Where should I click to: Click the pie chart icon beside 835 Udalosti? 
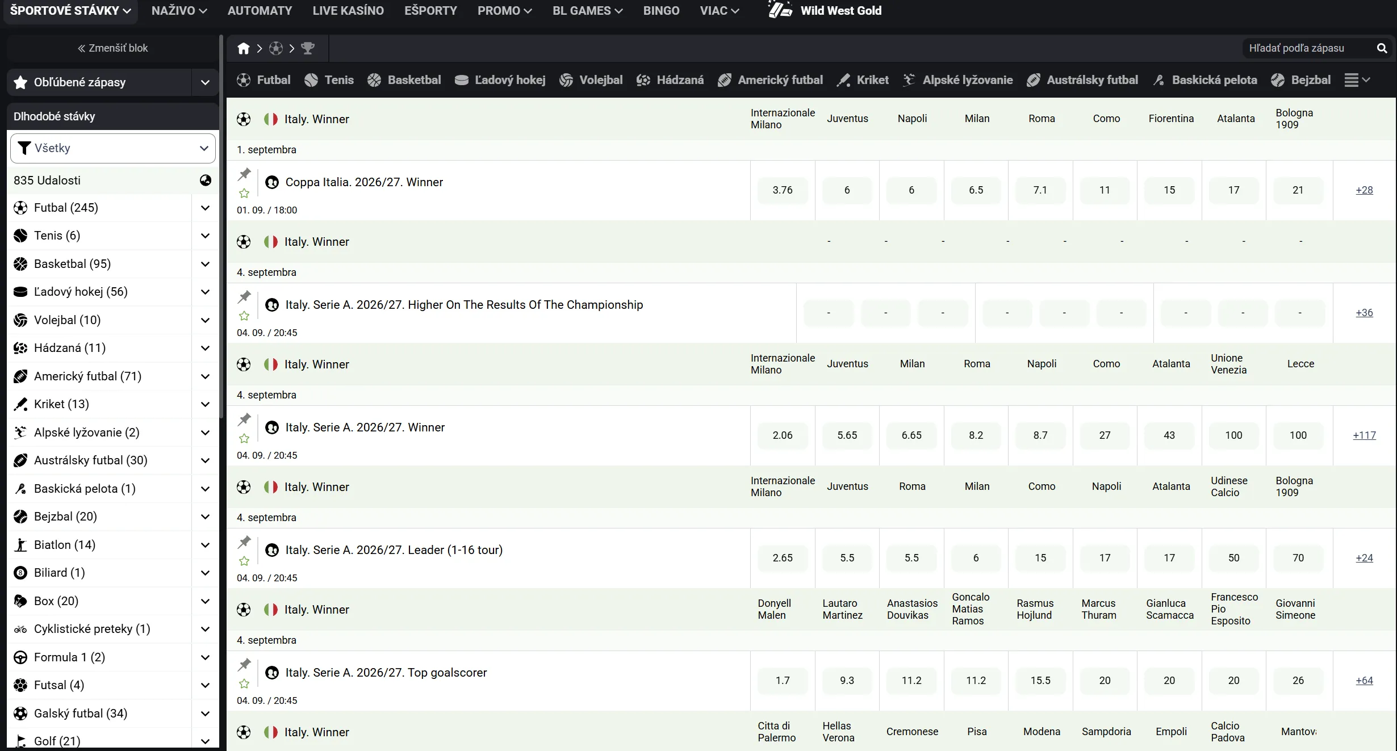point(206,180)
